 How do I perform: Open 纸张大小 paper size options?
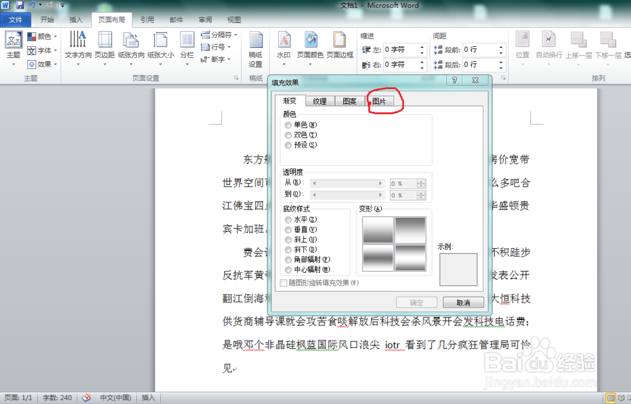point(160,47)
